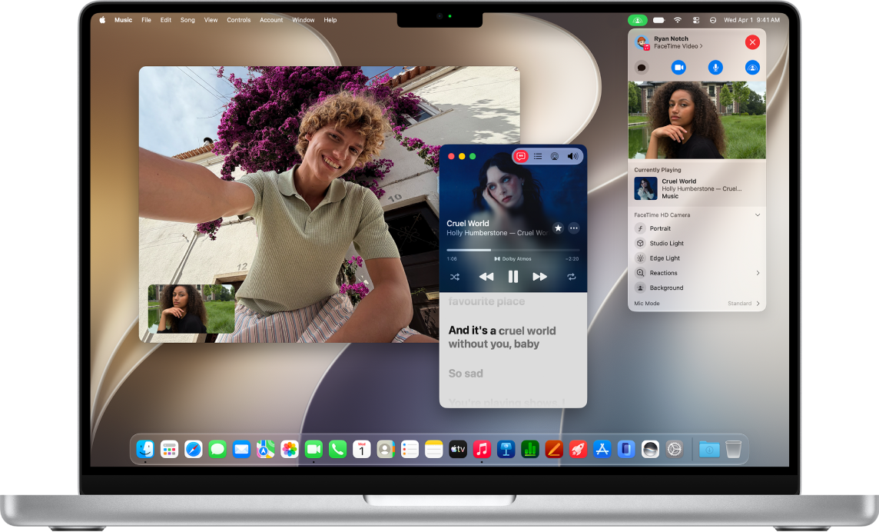This screenshot has width=879, height=532.
Task: Toggle repeat in the MiniPlayer
Action: click(571, 277)
